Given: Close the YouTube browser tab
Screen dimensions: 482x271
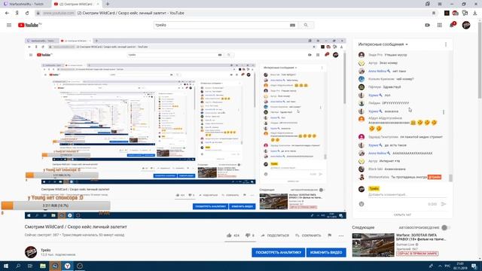Looking at the screenshot, I should (98, 4).
